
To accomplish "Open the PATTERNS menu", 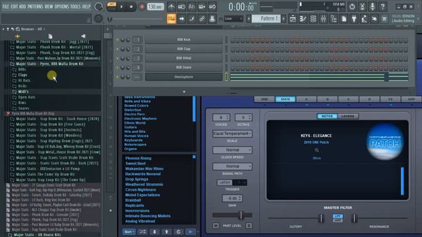I will tap(35, 7).
